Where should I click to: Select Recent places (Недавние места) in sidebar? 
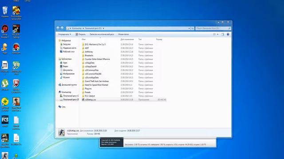coord(70,48)
